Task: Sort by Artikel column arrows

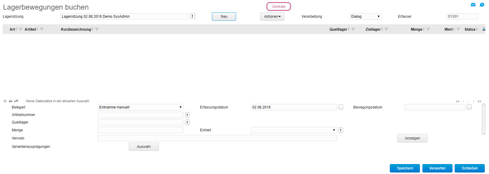Action: click(x=37, y=29)
